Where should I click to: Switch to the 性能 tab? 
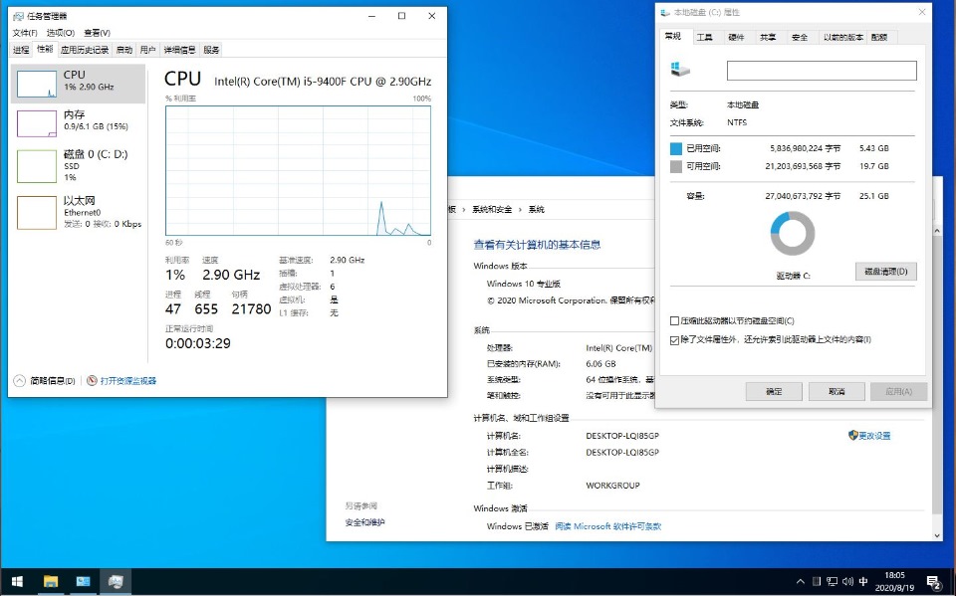coord(45,50)
